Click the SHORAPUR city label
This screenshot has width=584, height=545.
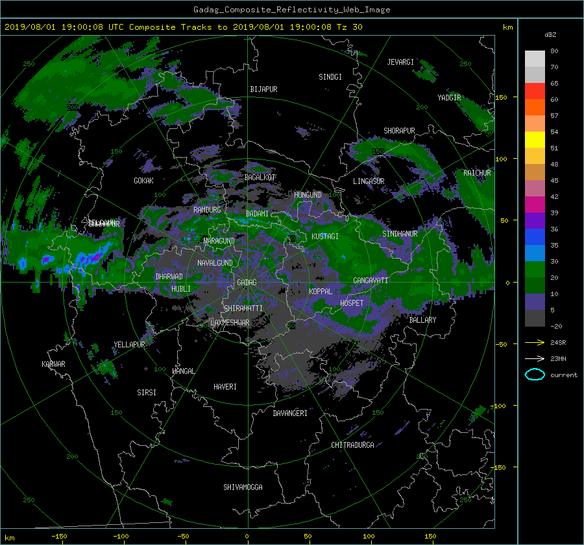coord(399,131)
